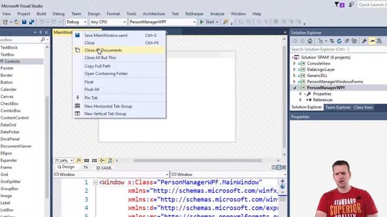Click the horizontal split icon in designer
This screenshot has height=217, width=387.
(279, 168)
